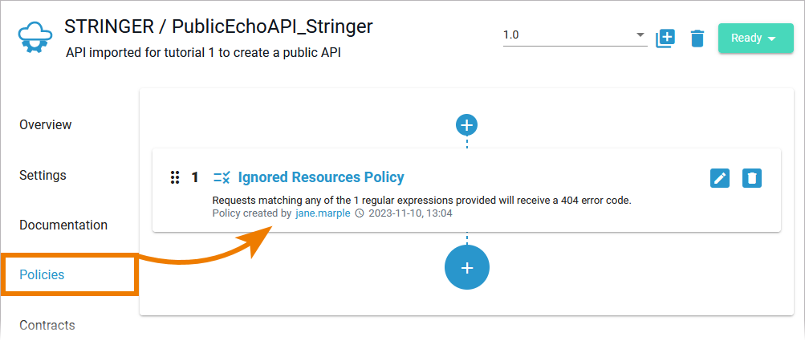The image size is (805, 341).
Task: Go to the Settings tab
Action: (x=43, y=175)
